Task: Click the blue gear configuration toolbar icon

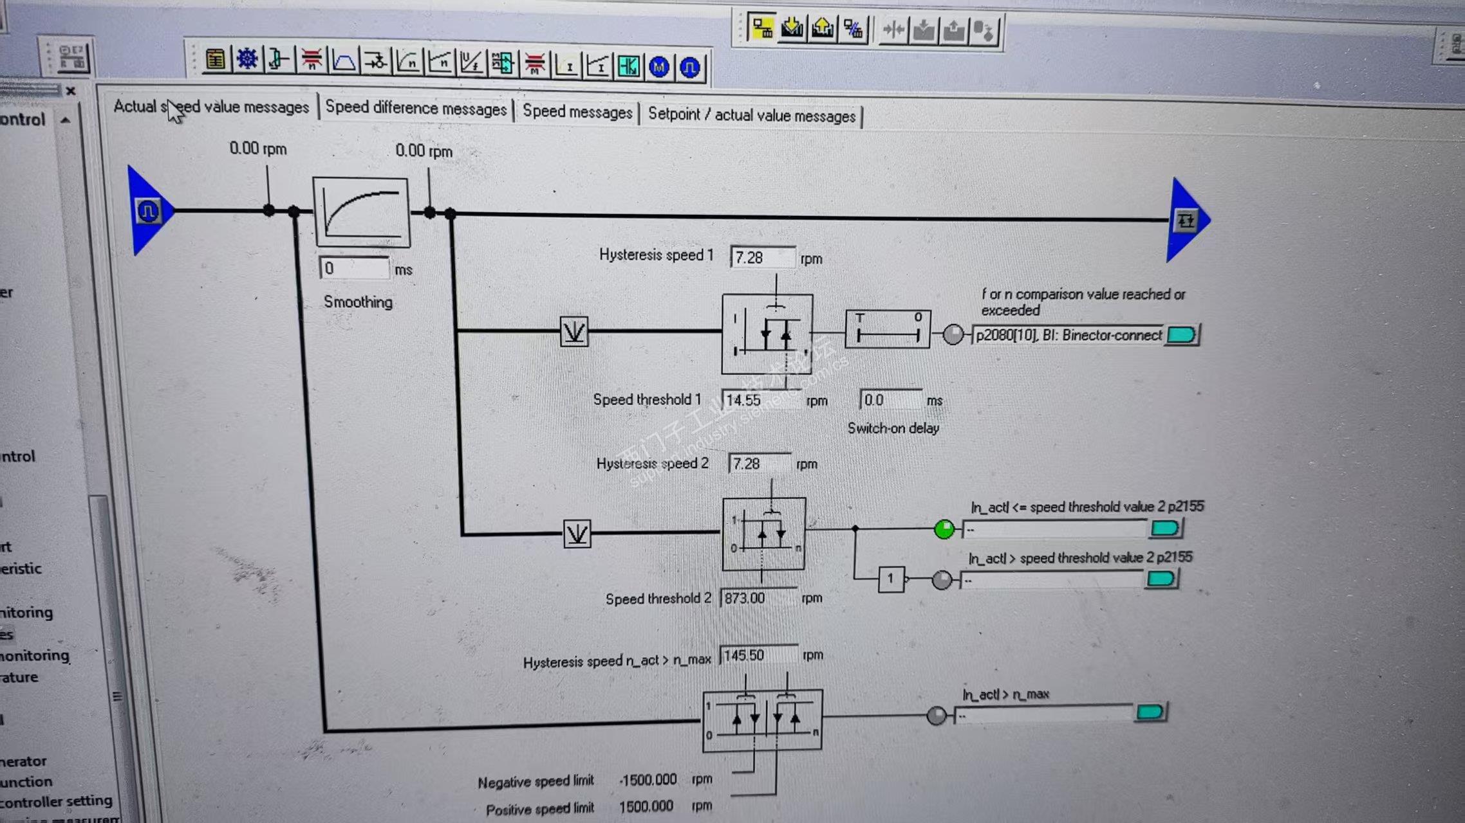Action: pos(247,59)
